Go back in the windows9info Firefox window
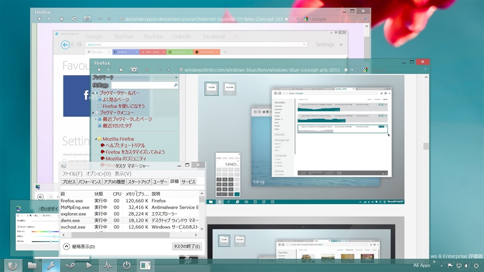Viewport: 484px width, 272px height. pyautogui.click(x=99, y=70)
